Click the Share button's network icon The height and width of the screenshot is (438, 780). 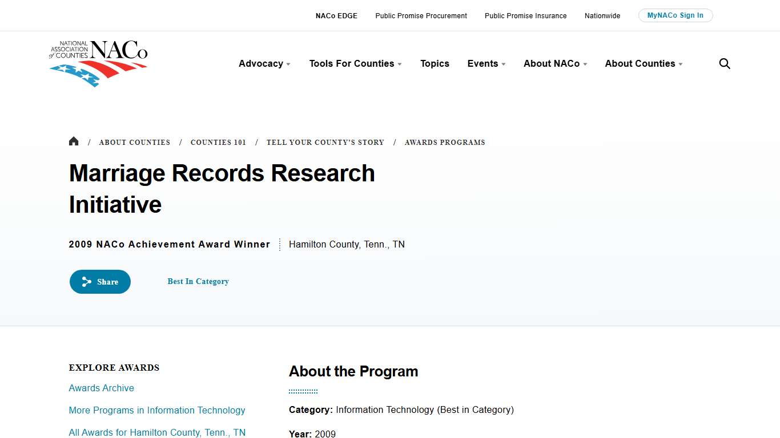click(x=86, y=281)
